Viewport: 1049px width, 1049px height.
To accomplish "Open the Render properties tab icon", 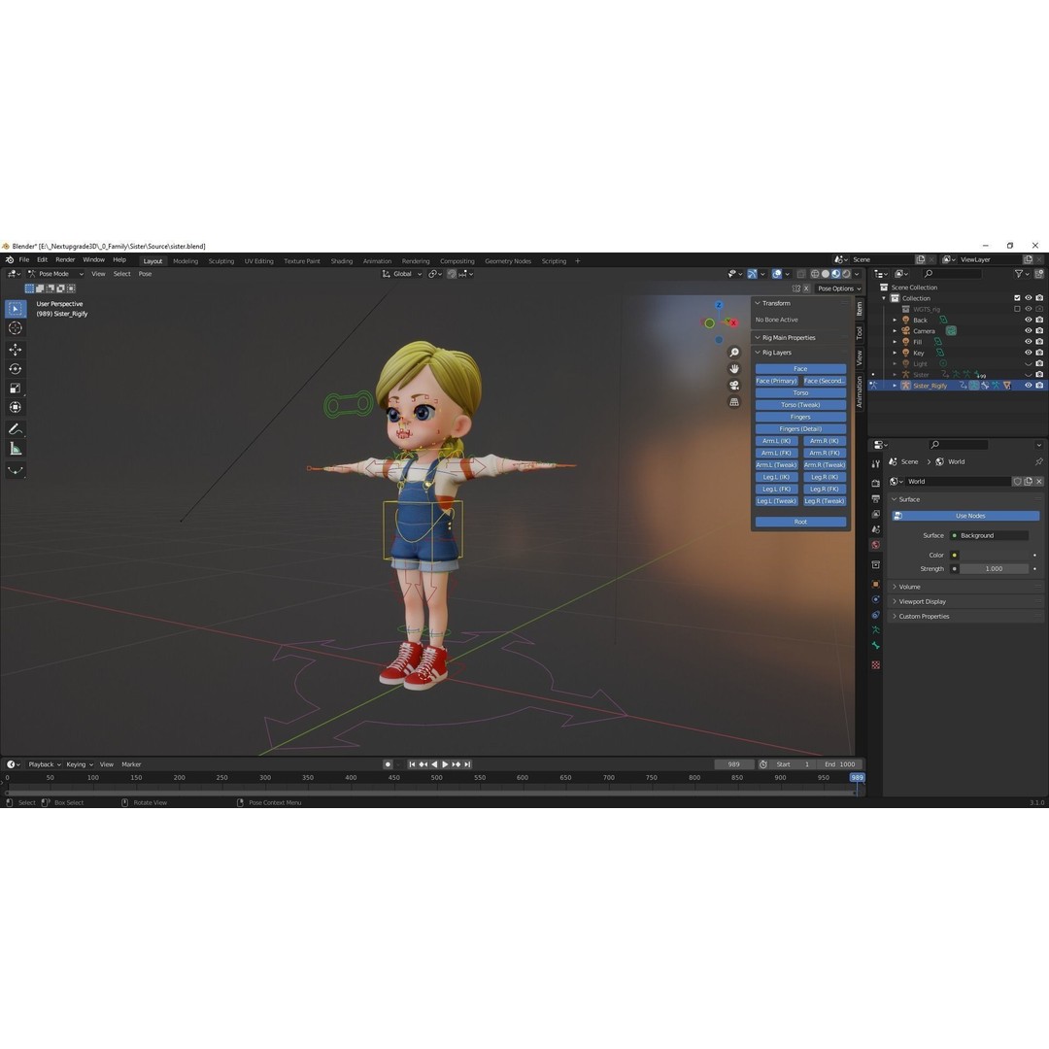I will coord(876,483).
